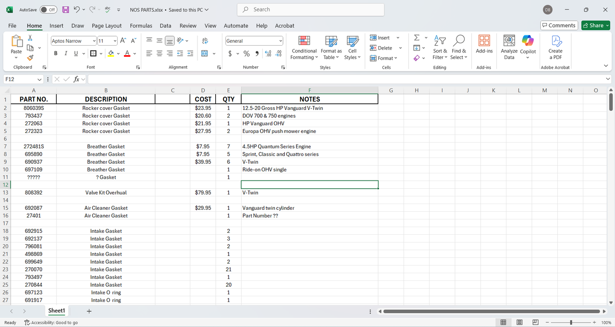
Task: Decrease font size with small A icon
Action: point(134,41)
